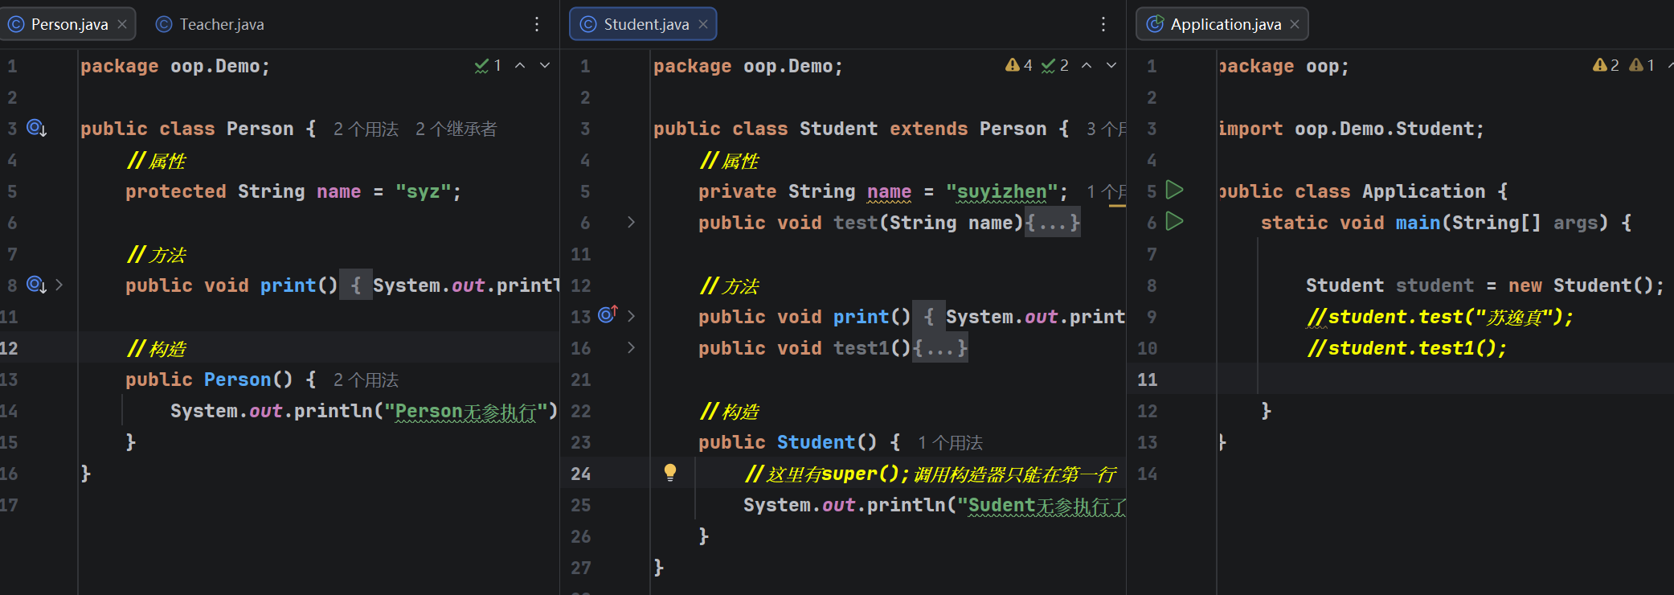This screenshot has width=1674, height=595.
Task: Click the yellow intention light bulb on line 24
Action: (670, 473)
